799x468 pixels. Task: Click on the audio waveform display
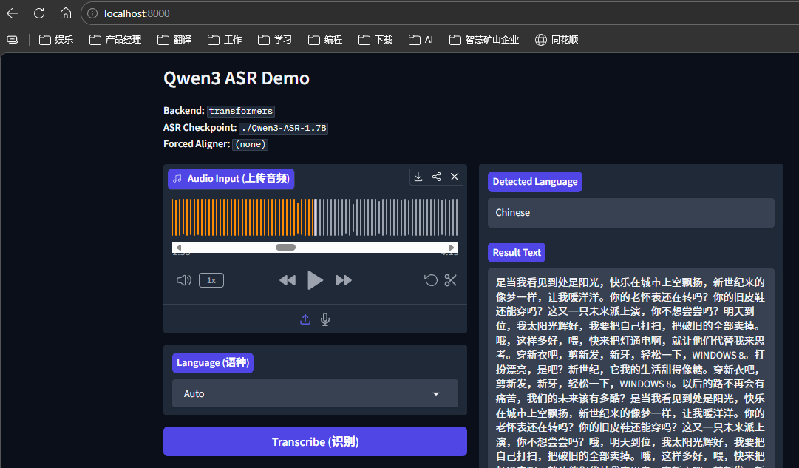click(315, 217)
